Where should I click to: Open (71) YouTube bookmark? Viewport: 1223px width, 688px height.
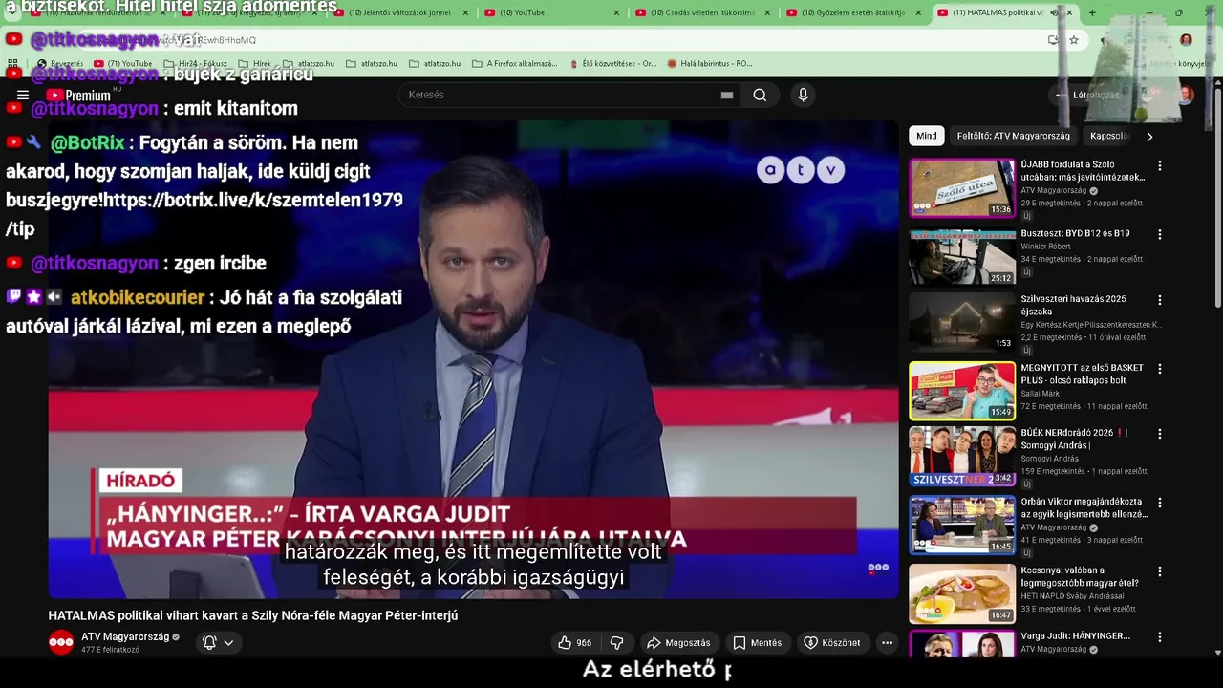pos(122,64)
